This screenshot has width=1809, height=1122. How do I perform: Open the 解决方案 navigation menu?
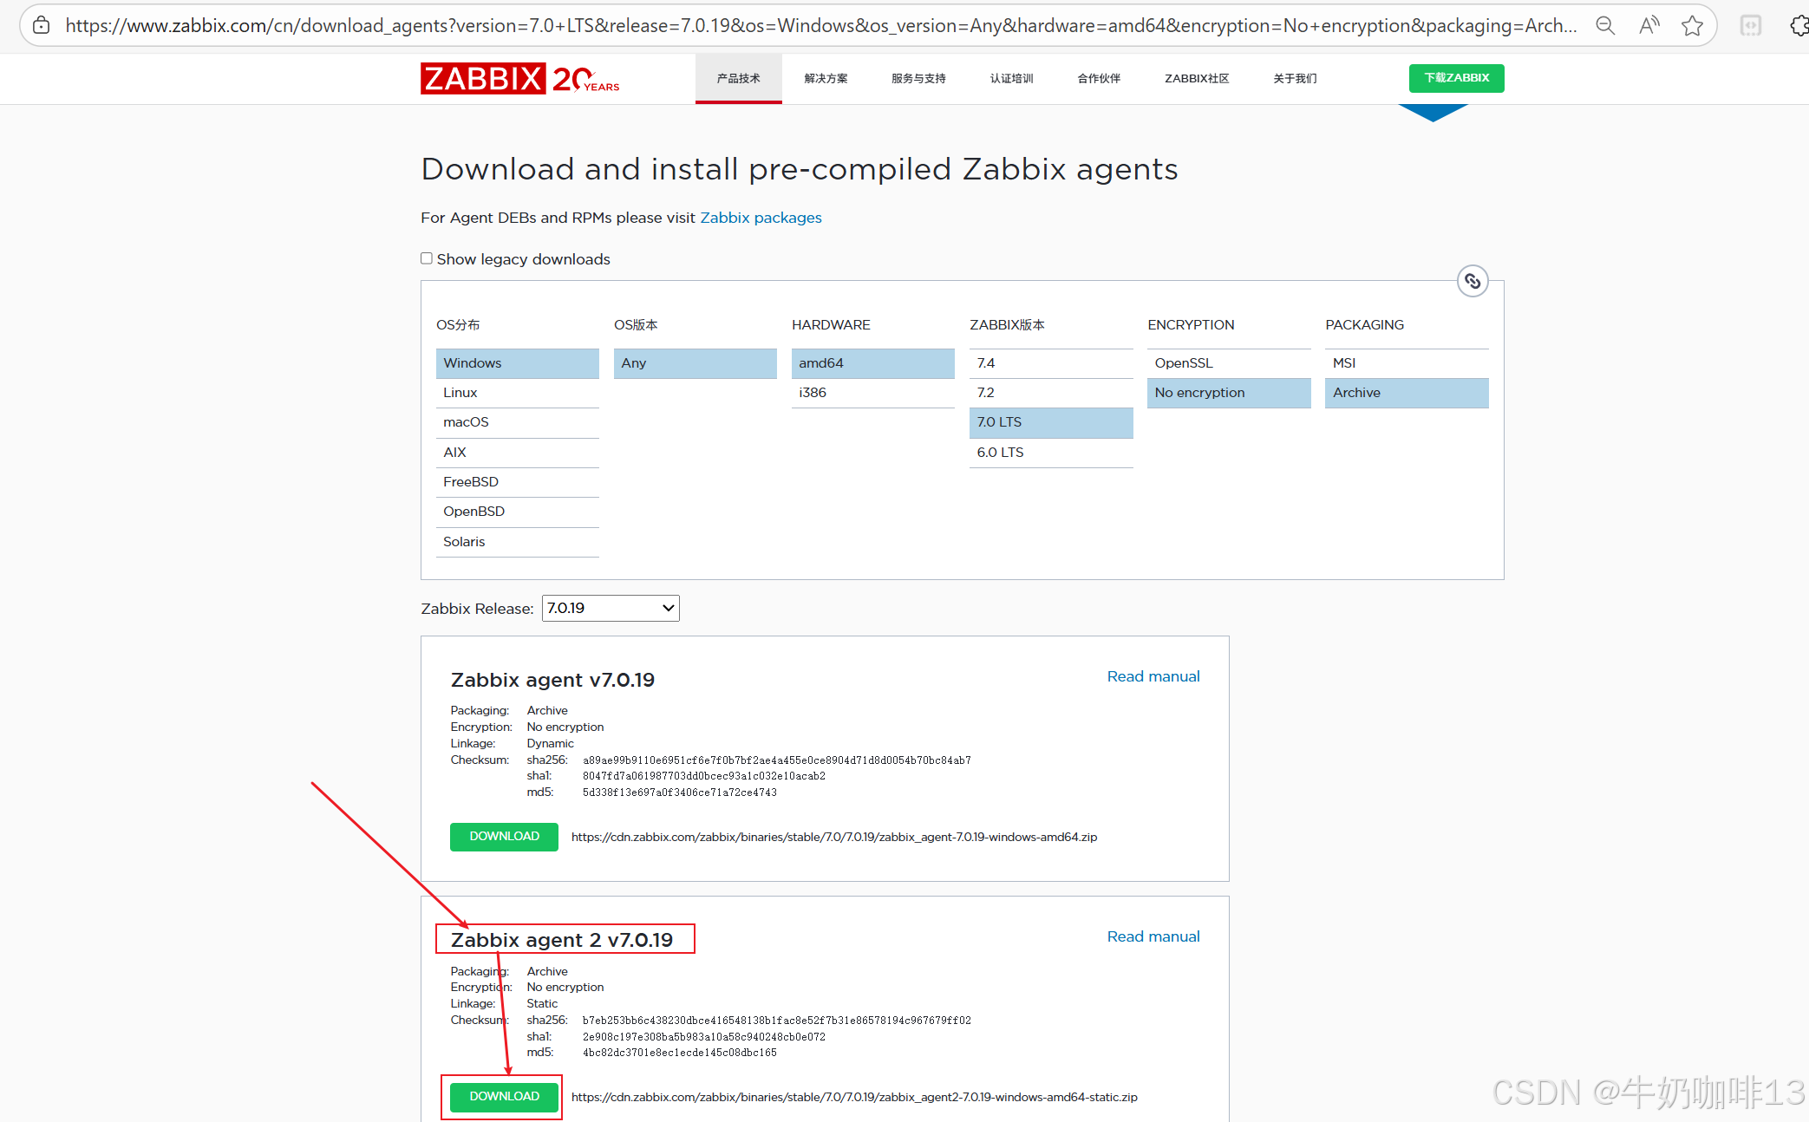[826, 79]
